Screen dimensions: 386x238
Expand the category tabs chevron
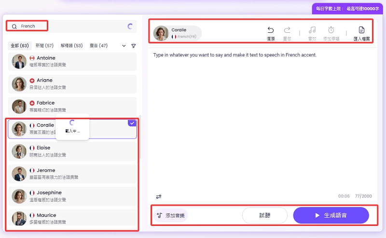coord(124,46)
